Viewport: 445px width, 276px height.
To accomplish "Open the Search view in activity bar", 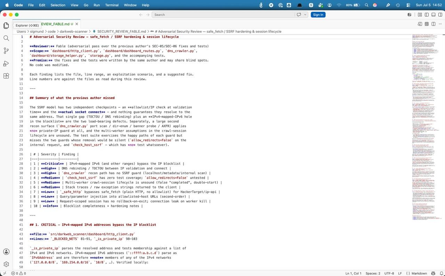I will click(6, 38).
